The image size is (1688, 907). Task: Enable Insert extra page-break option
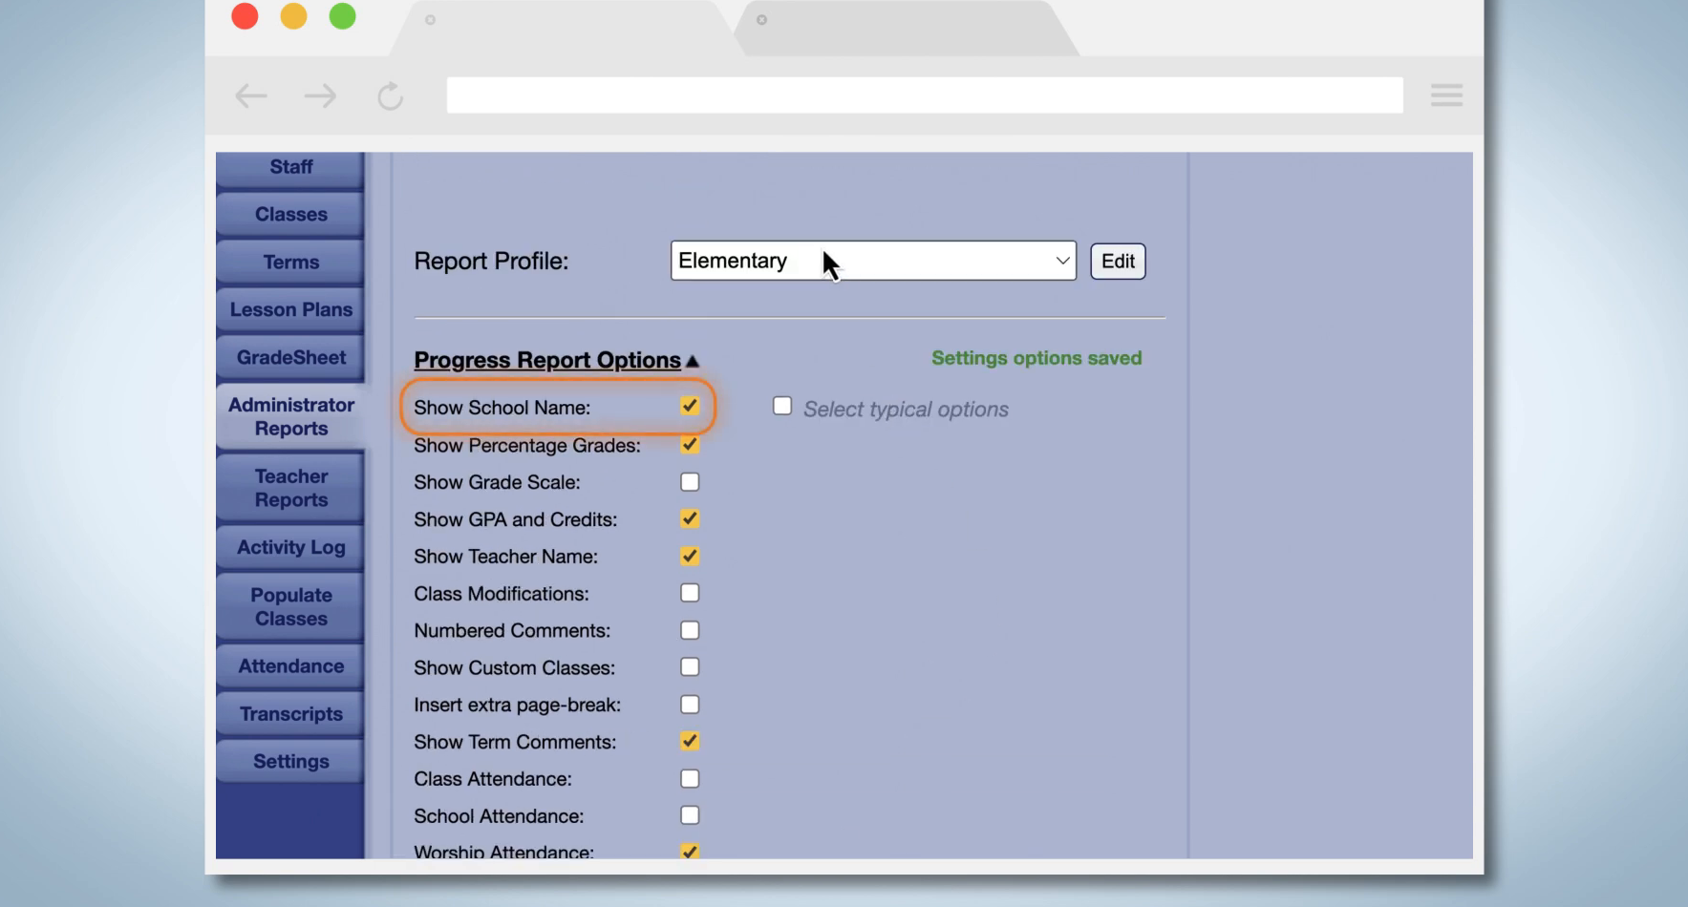tap(690, 705)
